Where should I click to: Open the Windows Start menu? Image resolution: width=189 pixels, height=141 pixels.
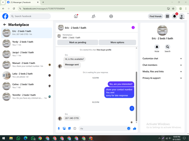click(x=3, y=138)
